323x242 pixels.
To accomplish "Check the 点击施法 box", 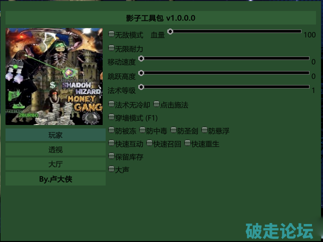I will [x=156, y=104].
